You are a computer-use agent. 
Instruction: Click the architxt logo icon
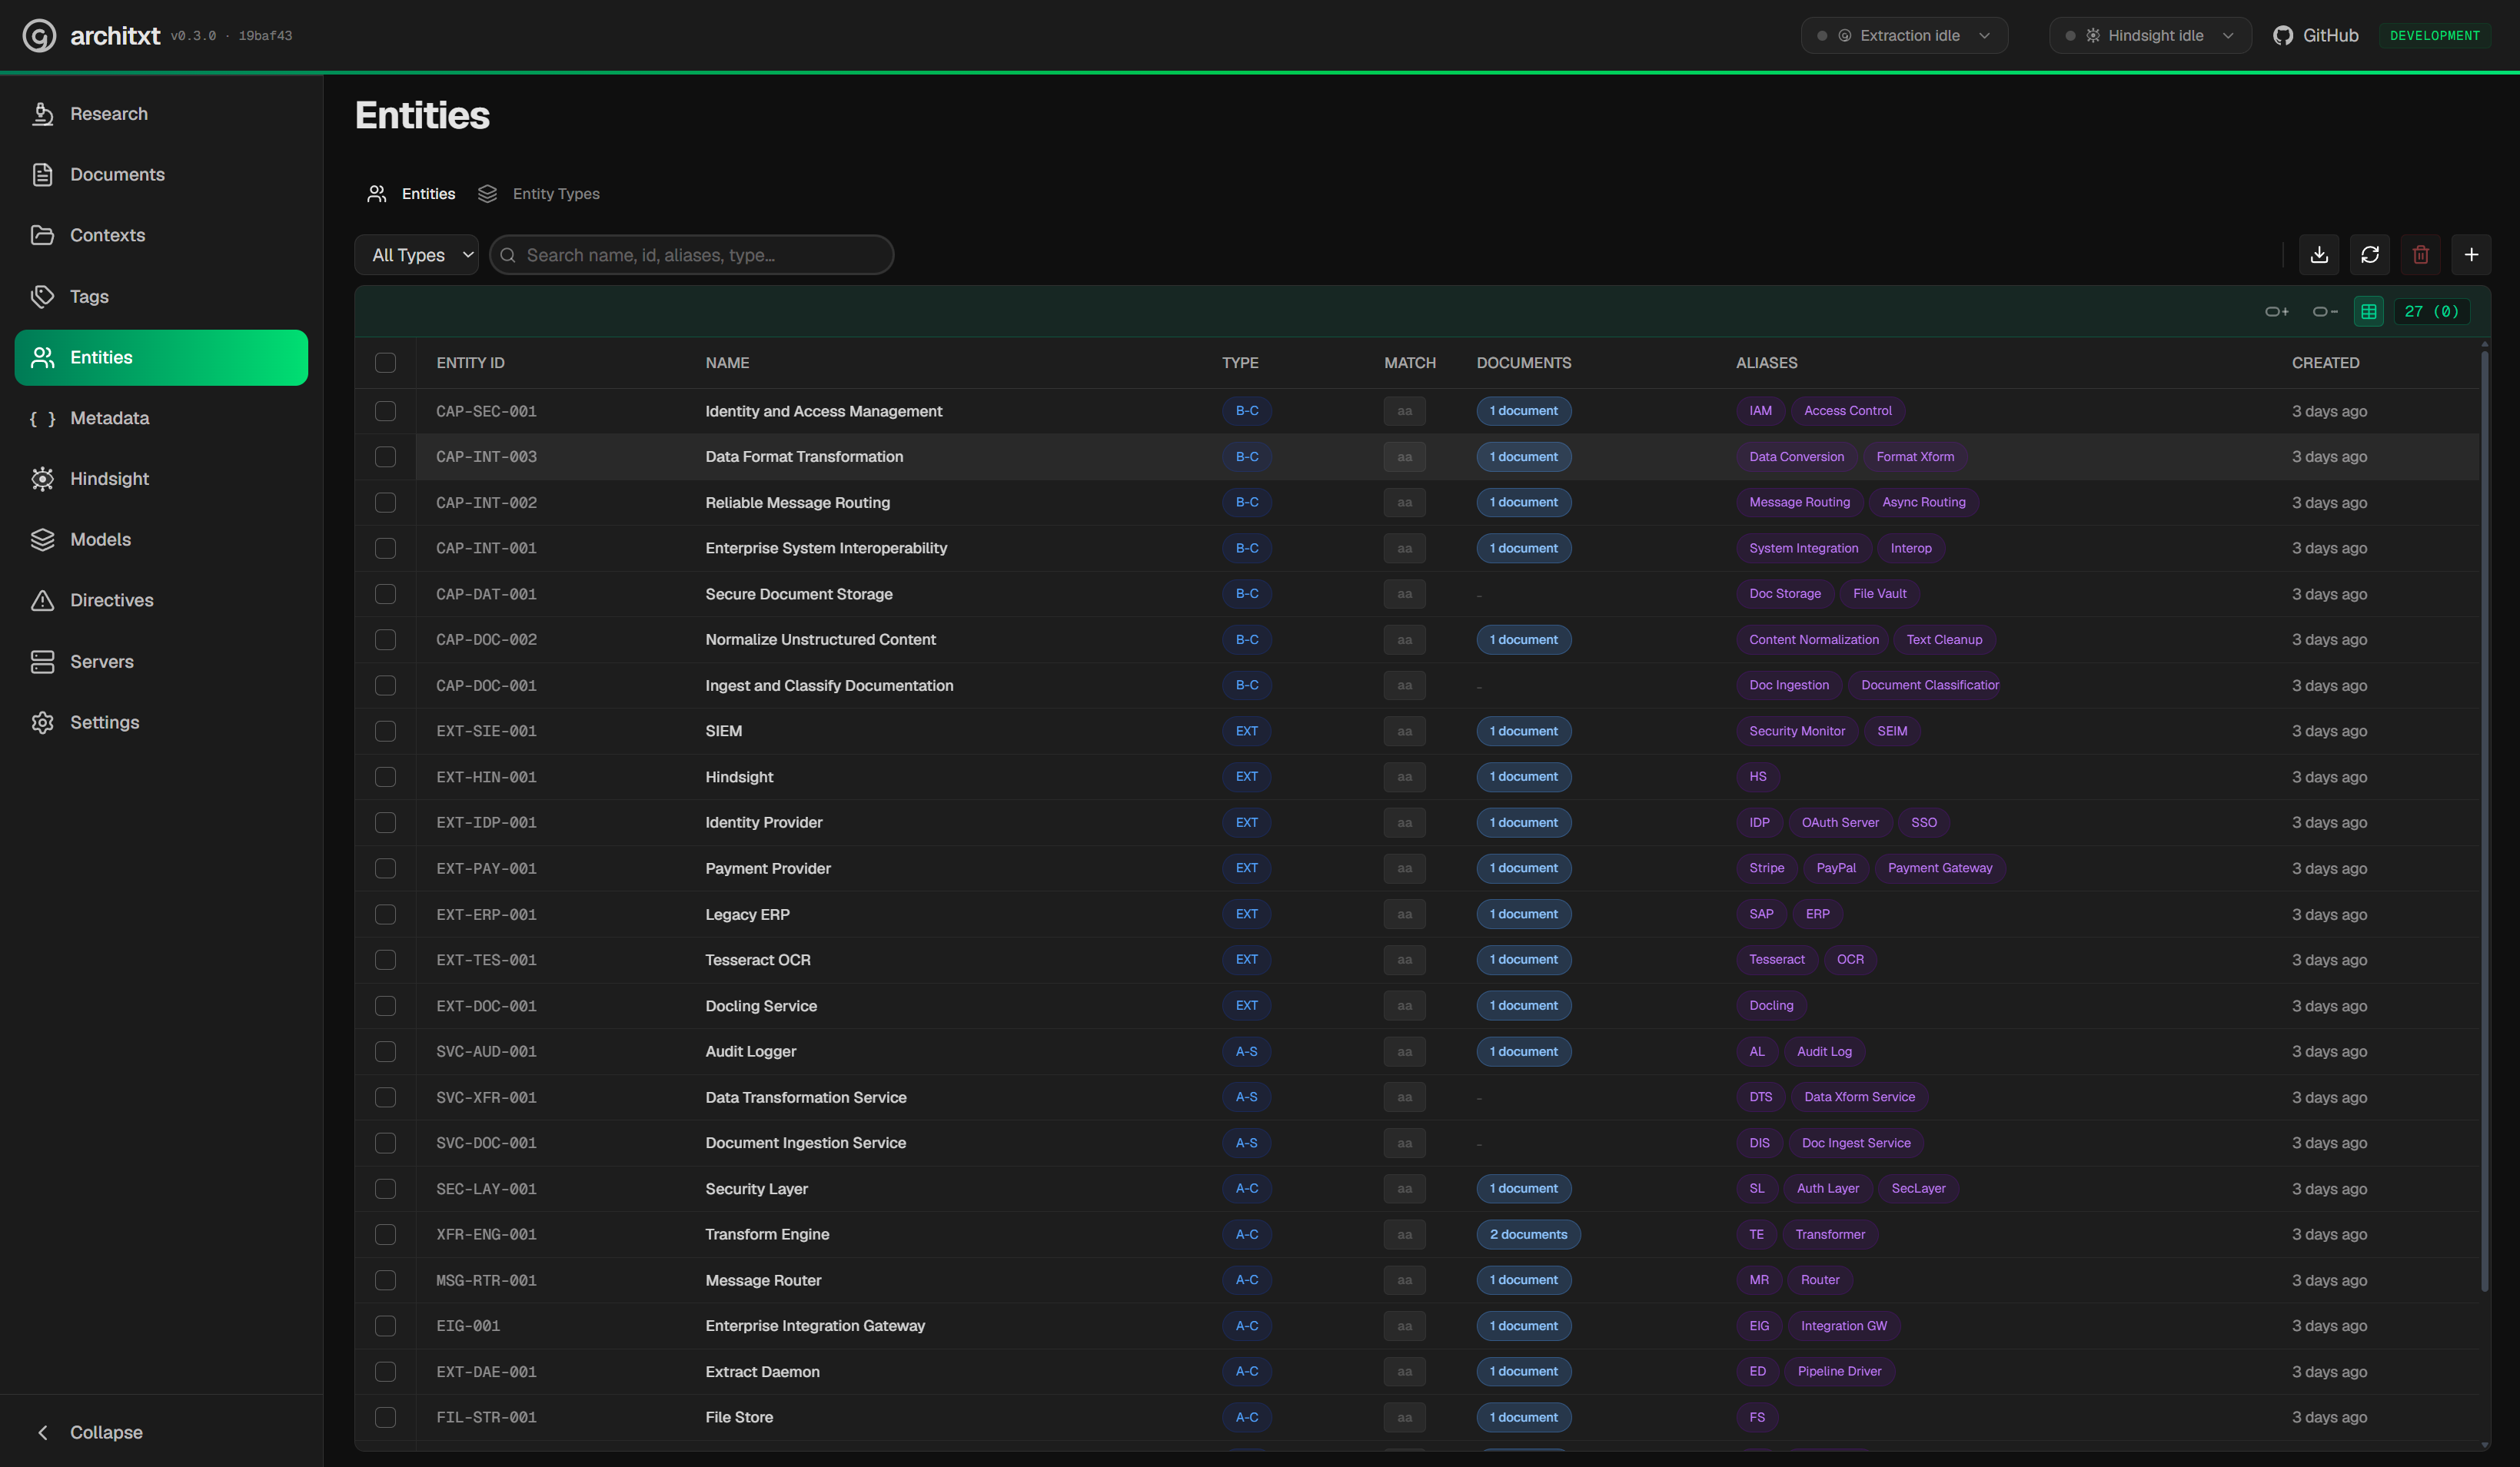pos(39,36)
